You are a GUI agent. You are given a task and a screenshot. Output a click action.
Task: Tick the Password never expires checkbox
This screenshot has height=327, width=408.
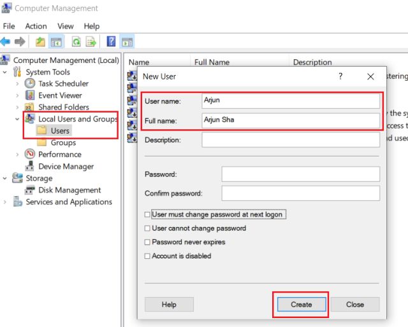click(148, 242)
